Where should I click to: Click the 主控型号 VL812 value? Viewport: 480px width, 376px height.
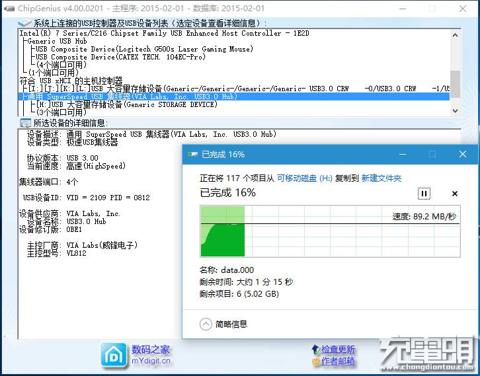[77, 253]
